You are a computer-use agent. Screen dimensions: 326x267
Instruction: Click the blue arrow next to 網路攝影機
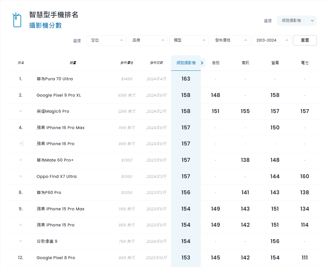(x=202, y=63)
